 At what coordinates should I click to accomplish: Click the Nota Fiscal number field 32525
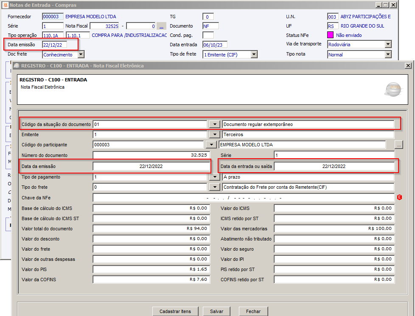(x=104, y=26)
